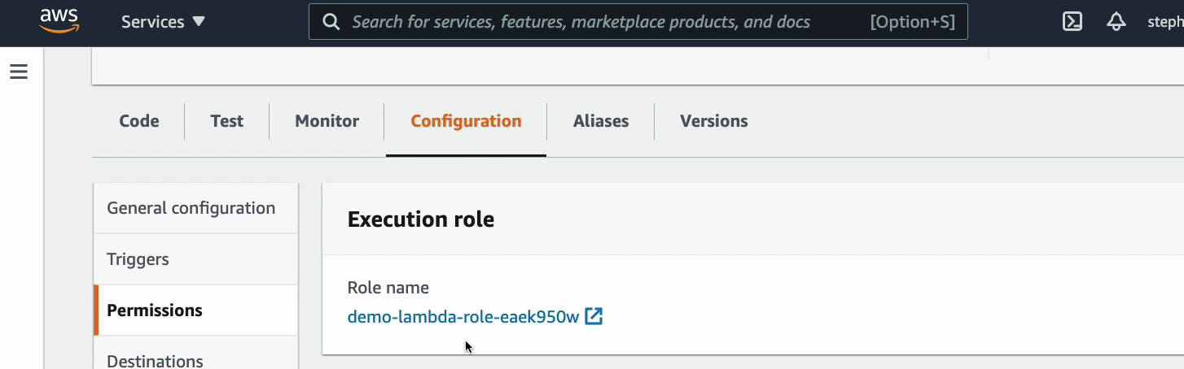Viewport: 1184px width, 369px height.
Task: Click the magnifier search icon
Action: [331, 22]
